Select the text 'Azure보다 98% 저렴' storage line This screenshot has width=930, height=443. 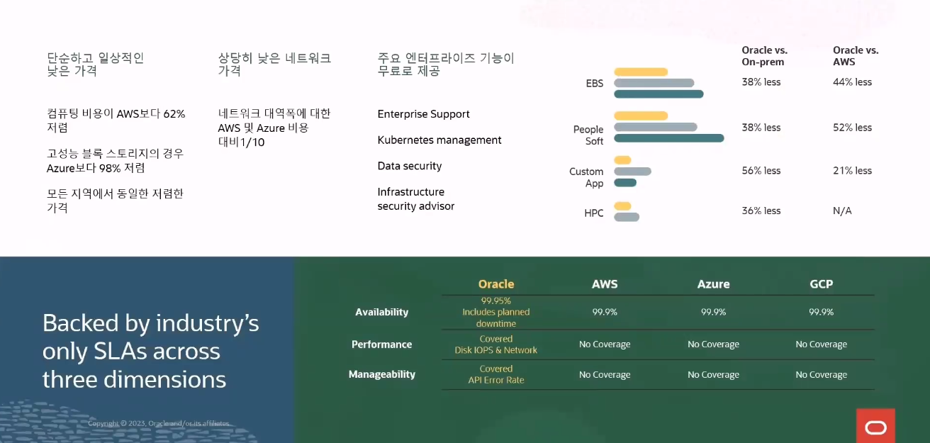tap(96, 168)
